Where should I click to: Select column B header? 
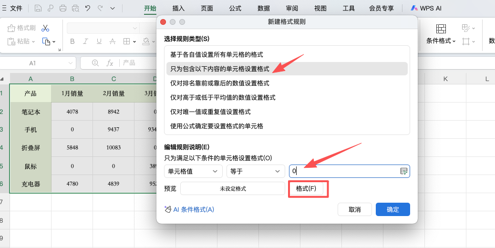point(72,79)
